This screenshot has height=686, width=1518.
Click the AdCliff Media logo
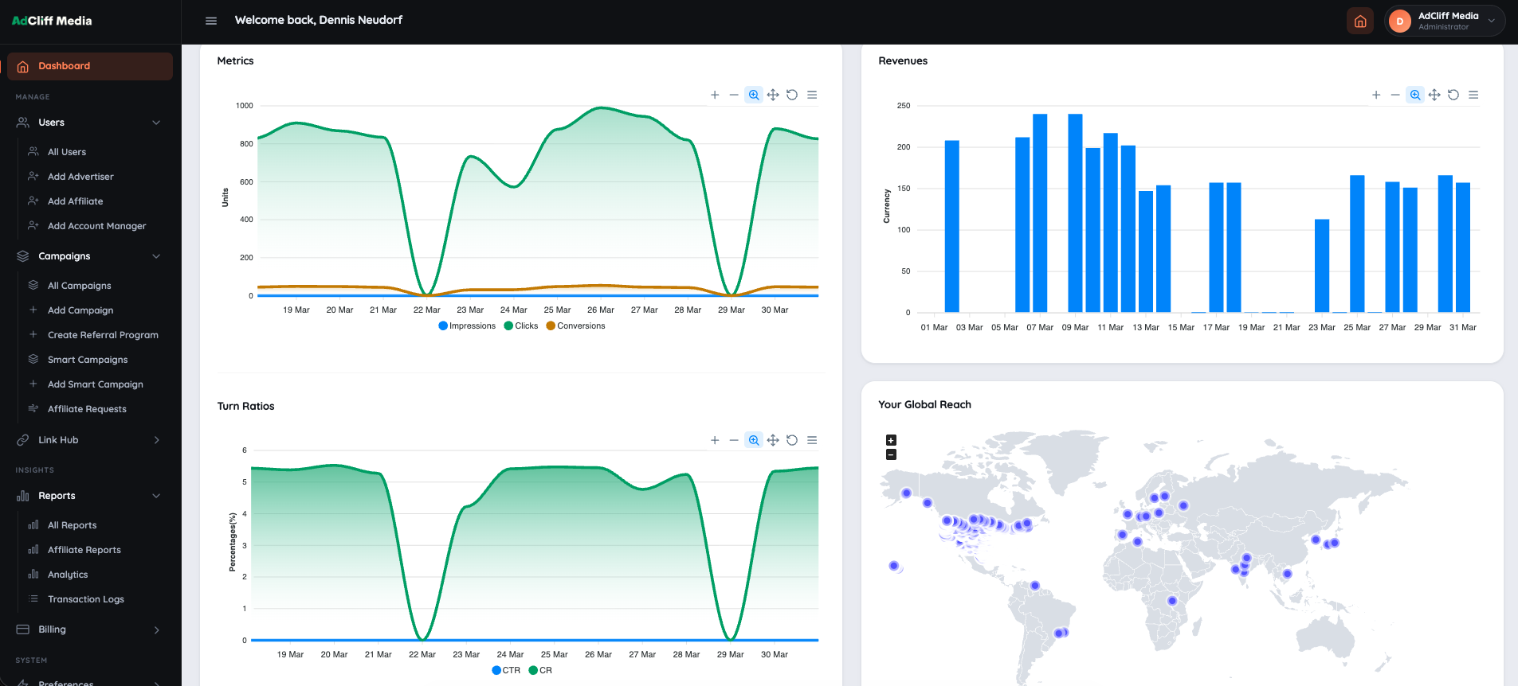[x=52, y=21]
